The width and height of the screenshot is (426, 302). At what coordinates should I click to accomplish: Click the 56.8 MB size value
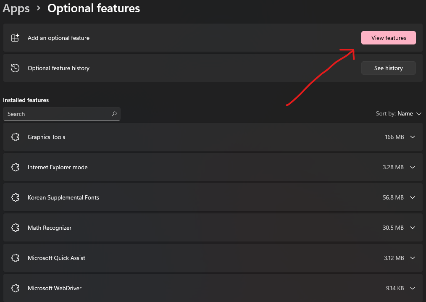pos(393,197)
